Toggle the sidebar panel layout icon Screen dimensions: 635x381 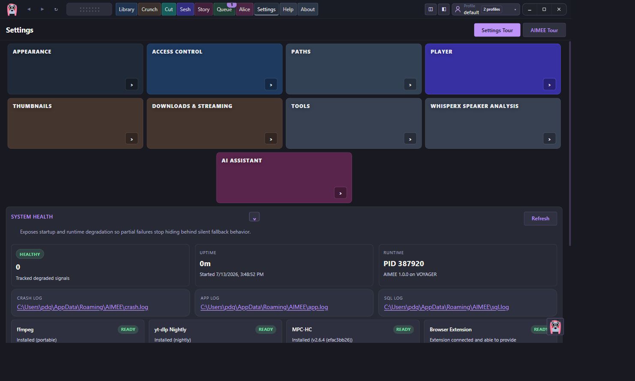(x=444, y=9)
